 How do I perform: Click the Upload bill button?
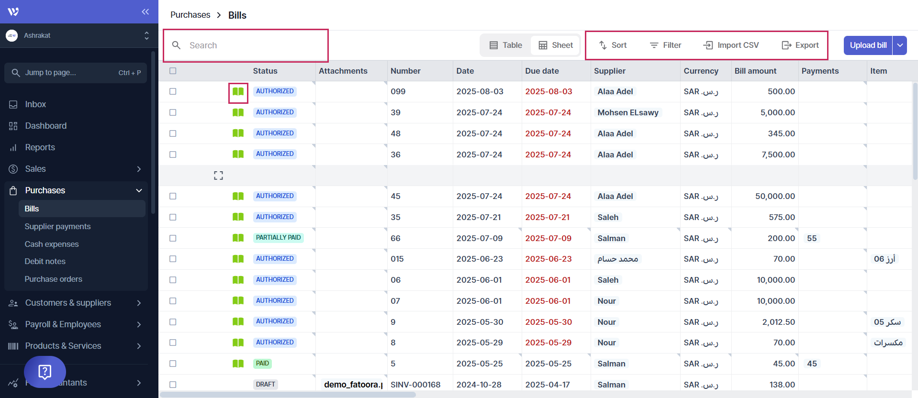pos(868,45)
